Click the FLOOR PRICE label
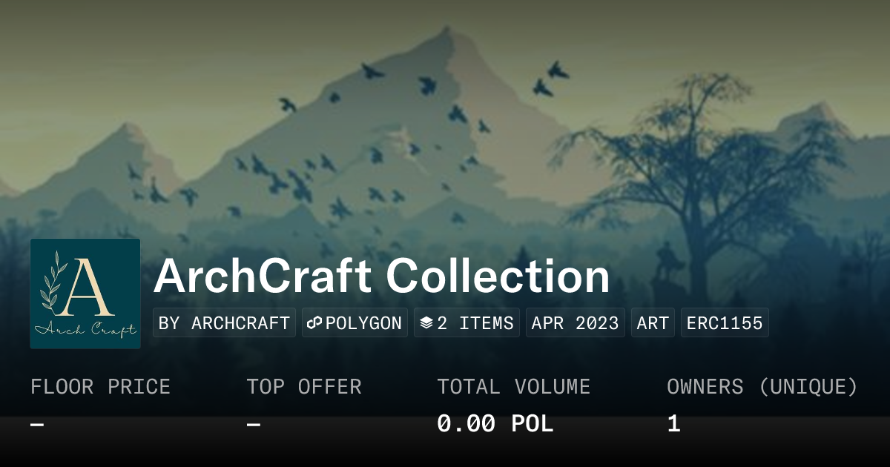The height and width of the screenshot is (467, 890). [x=100, y=387]
